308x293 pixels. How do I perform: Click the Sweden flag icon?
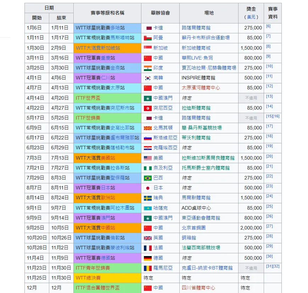[x=147, y=198]
